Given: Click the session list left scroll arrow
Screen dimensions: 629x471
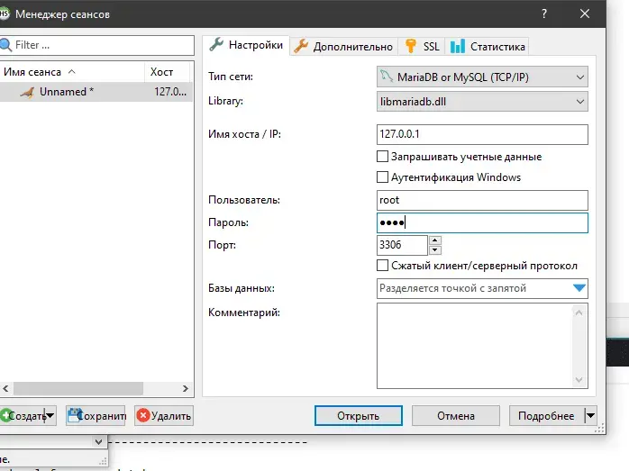Looking at the screenshot, I should pos(5,388).
